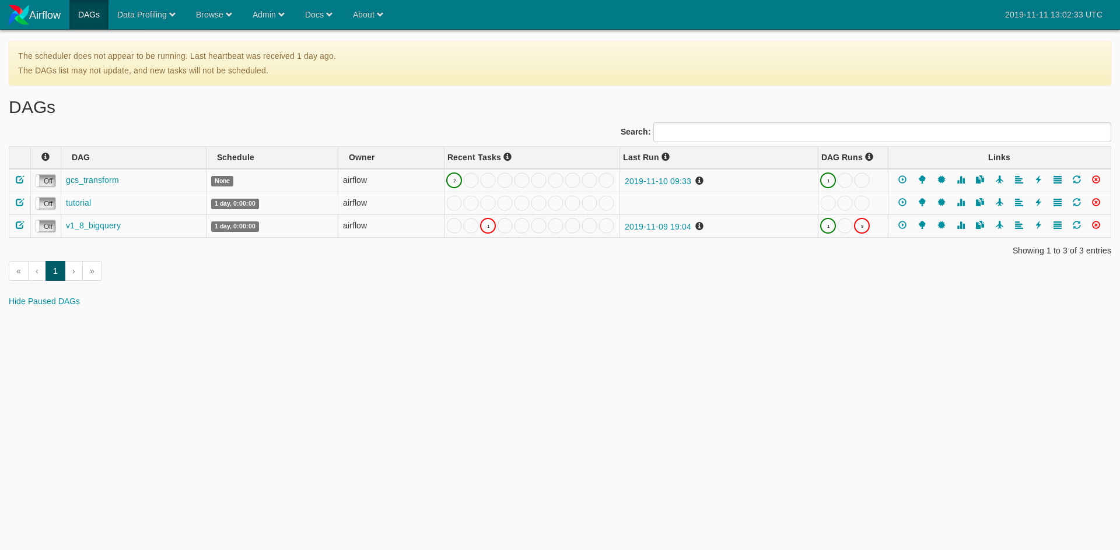The height and width of the screenshot is (550, 1120).
Task: Open the v1_8_bigquery DAG link
Action: pyautogui.click(x=93, y=225)
